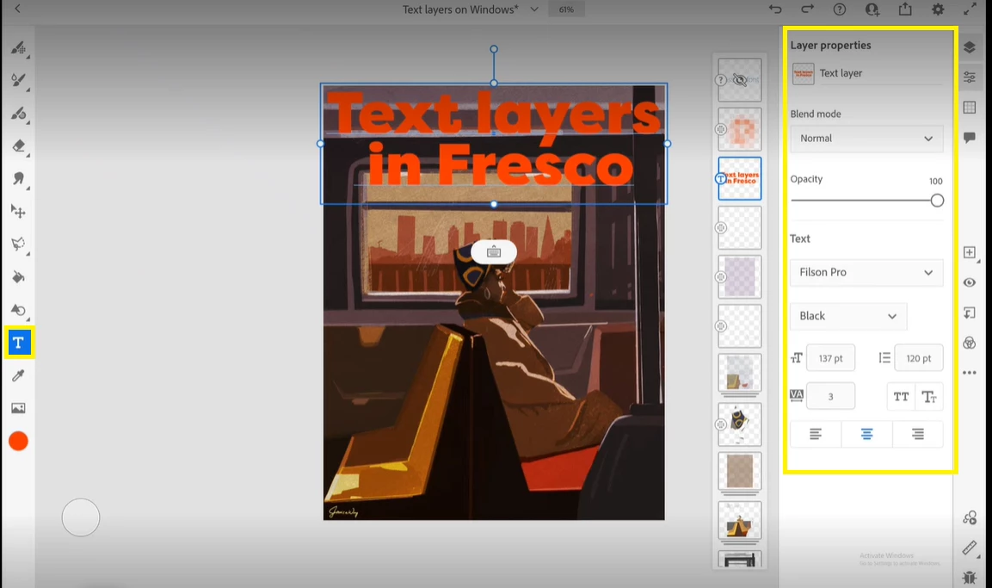
Task: Open the App settings gear
Action: pos(938,9)
